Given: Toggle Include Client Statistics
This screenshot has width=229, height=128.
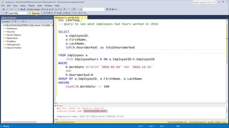Looking at the screenshot, I should pos(60,13).
